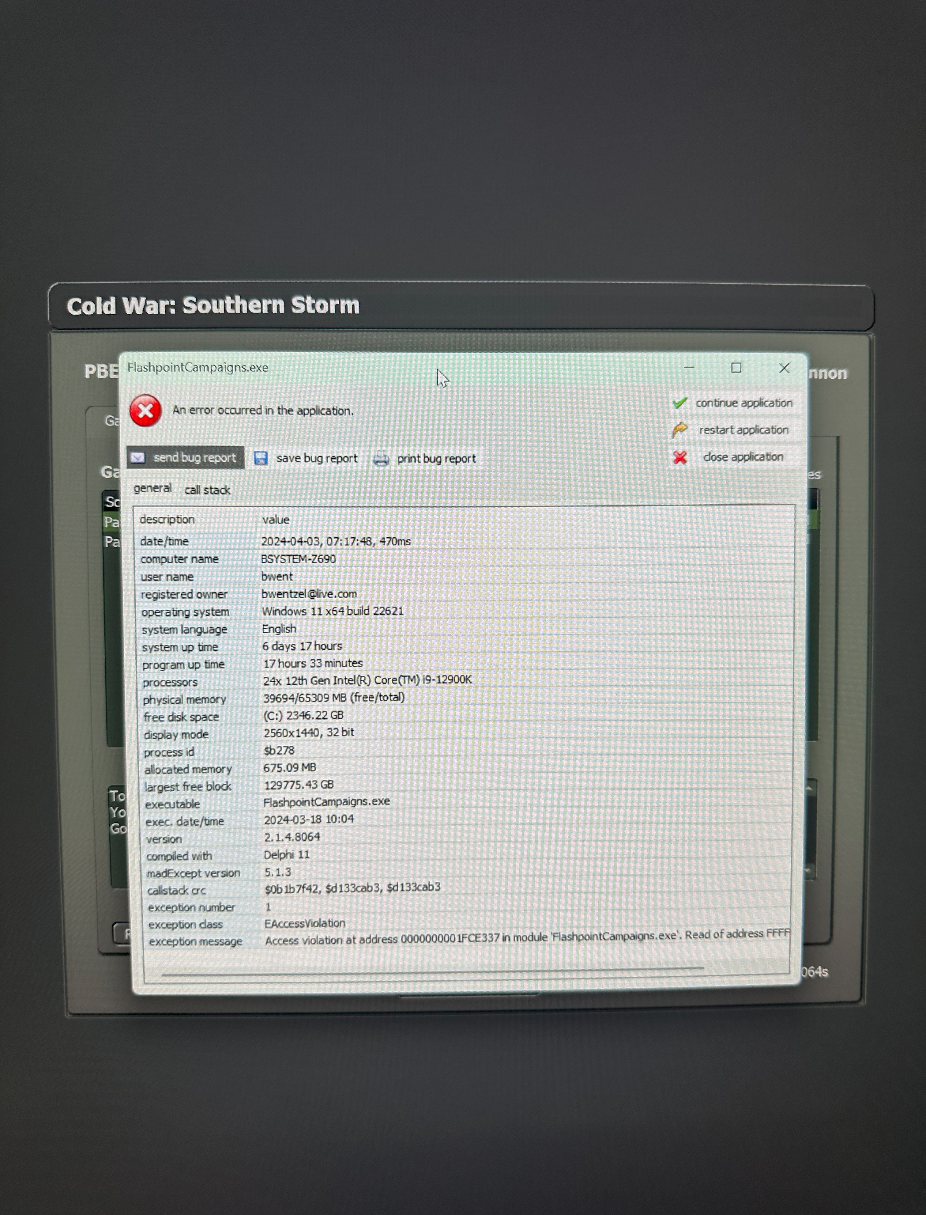Select executable value FlashpointCampaigns.exe in table
The image size is (926, 1215).
click(326, 801)
